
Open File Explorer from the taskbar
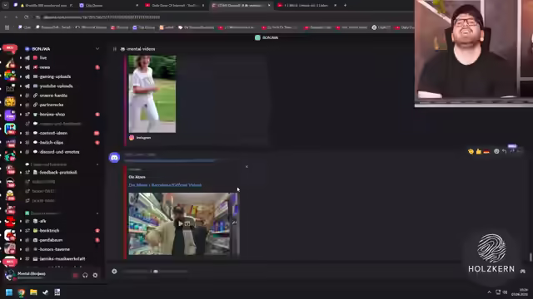coord(33,292)
